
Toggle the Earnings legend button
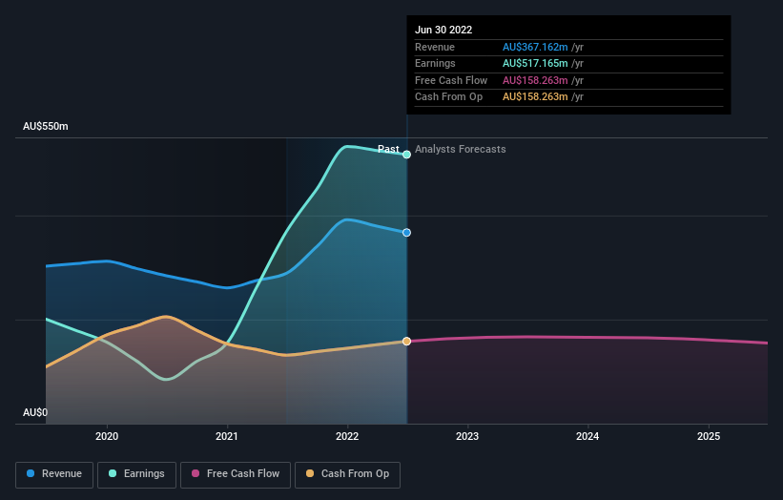136,474
